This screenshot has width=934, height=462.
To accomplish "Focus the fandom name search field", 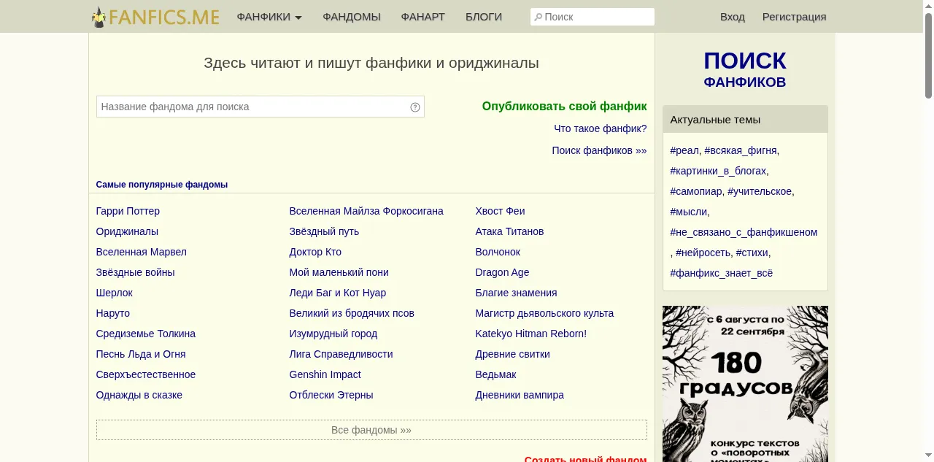I will (260, 107).
